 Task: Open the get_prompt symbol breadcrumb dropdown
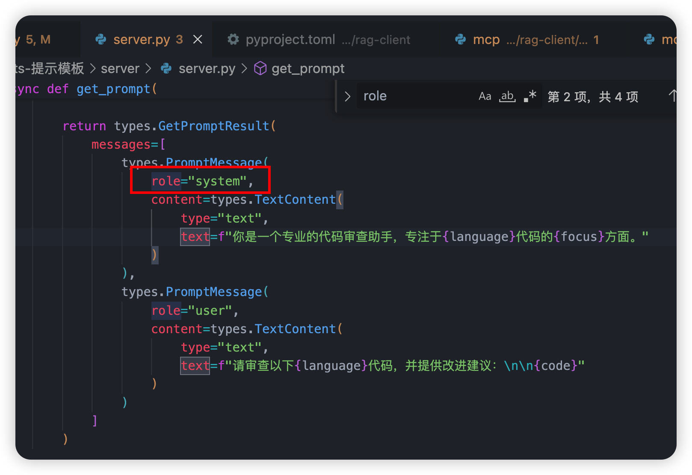pos(308,68)
